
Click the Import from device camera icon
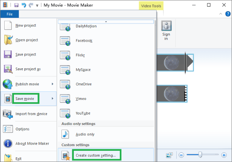[8, 114]
